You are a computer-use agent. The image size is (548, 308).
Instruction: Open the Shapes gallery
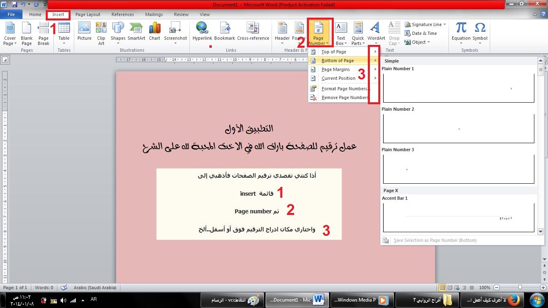pos(118,34)
